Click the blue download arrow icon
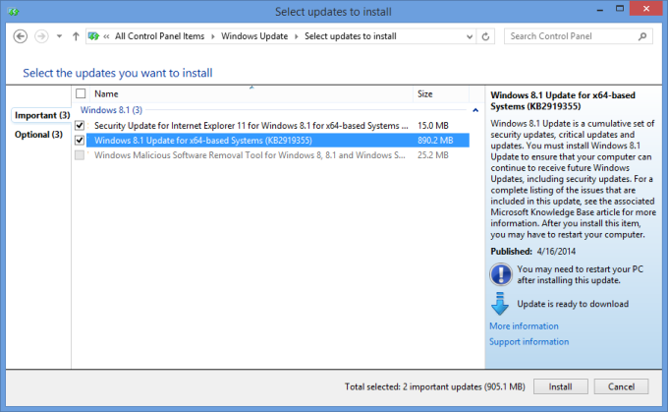The image size is (668, 412). point(499,304)
